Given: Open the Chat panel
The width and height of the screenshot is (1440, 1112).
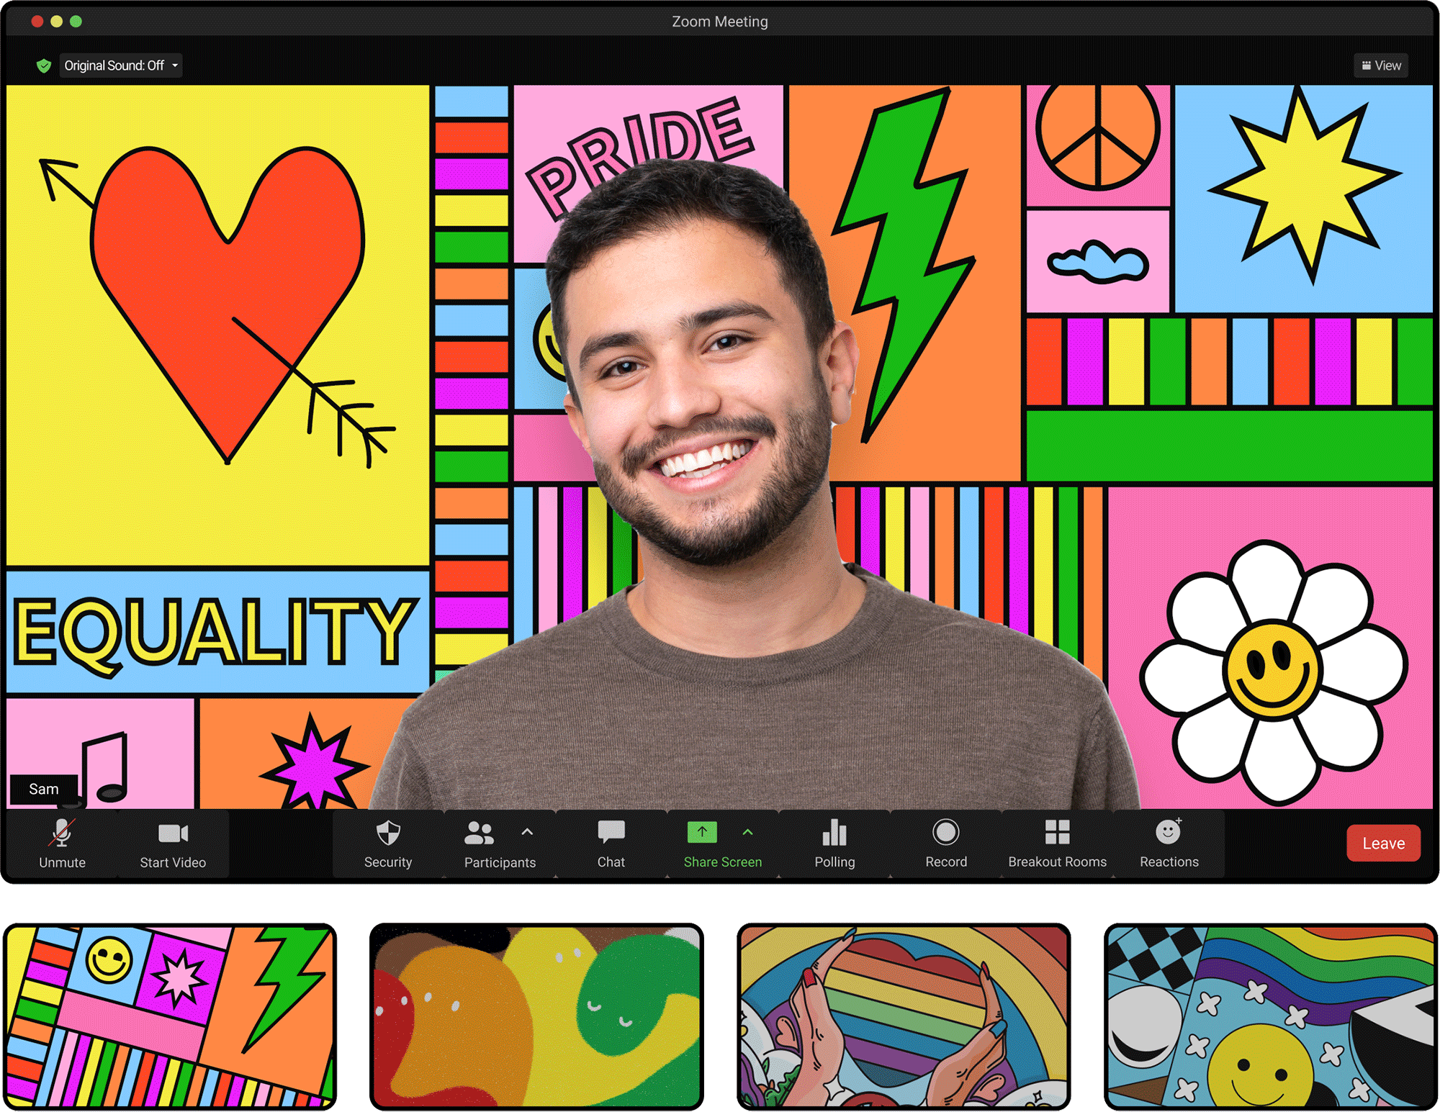Looking at the screenshot, I should coord(611,843).
